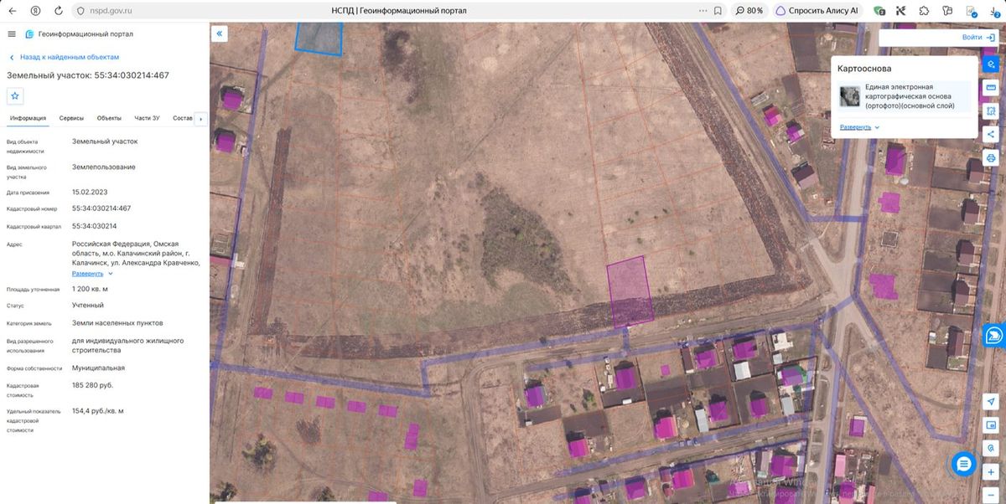Click the Войти sign-in button
This screenshot has width=1006, height=504.
coord(978,38)
